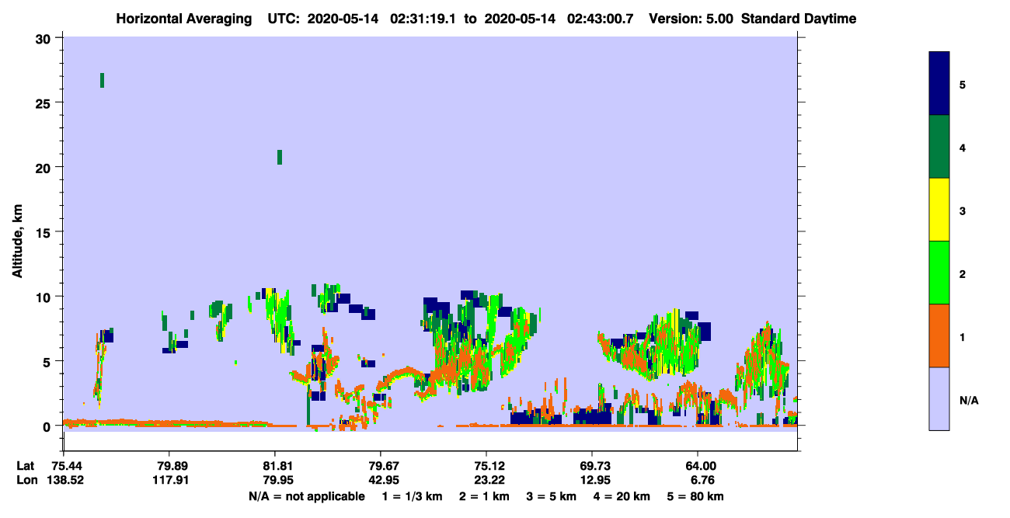
Task: Click the dark green colorbar segment labeled 4
Action: pyautogui.click(x=939, y=147)
